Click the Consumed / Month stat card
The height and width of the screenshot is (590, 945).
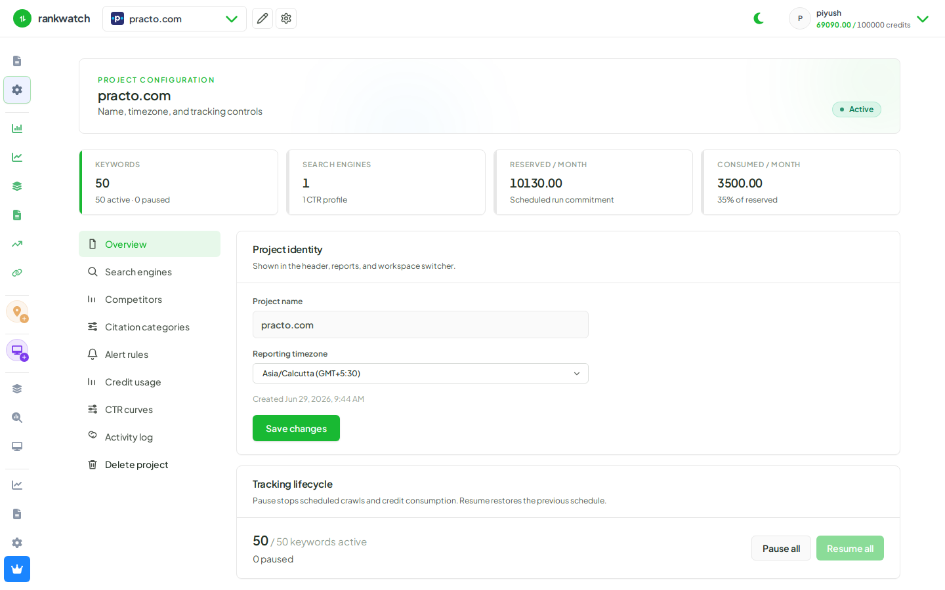click(x=801, y=182)
